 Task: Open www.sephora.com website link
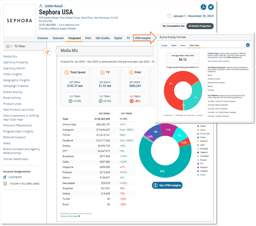click(69, 25)
